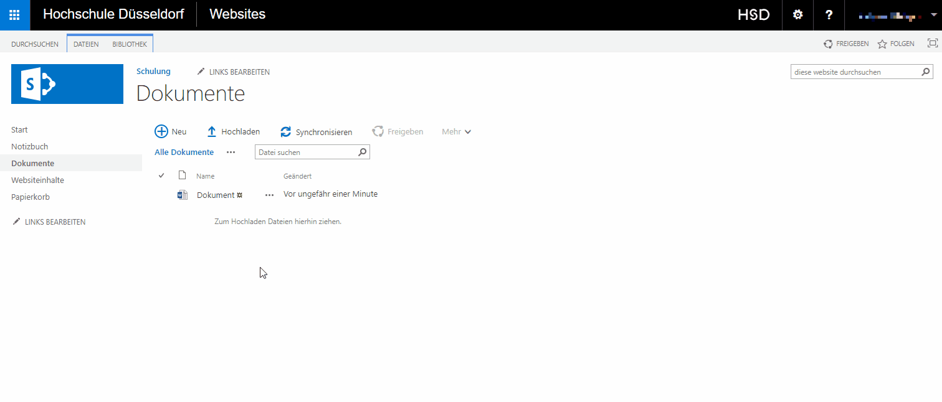
Task: Open the user account dropdown arrow
Action: coord(933,15)
